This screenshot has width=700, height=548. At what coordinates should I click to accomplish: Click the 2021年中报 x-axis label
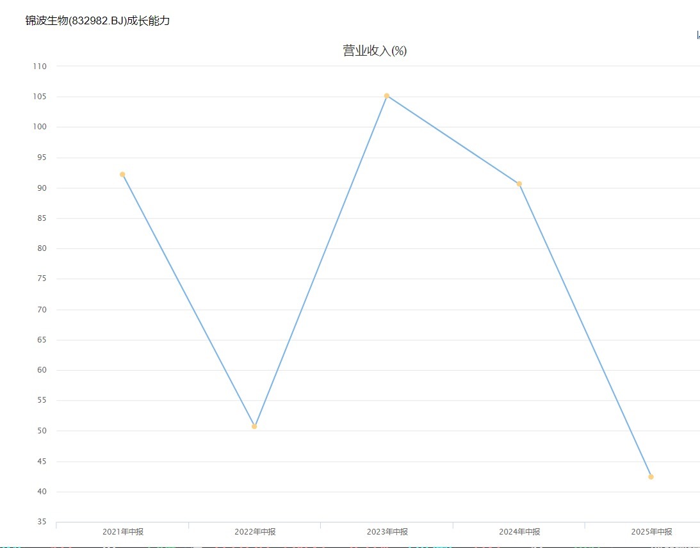tap(123, 531)
